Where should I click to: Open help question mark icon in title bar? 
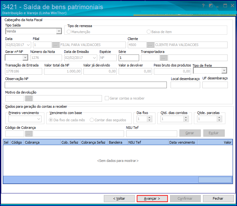[x=203, y=6]
